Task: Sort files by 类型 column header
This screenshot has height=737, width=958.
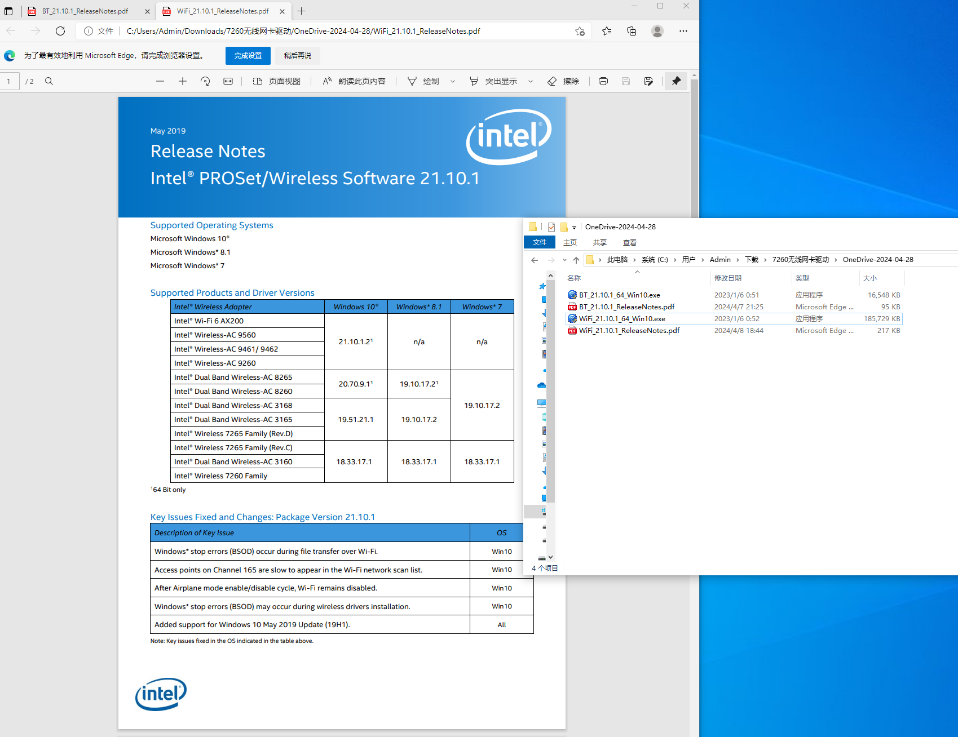Action: [x=825, y=278]
